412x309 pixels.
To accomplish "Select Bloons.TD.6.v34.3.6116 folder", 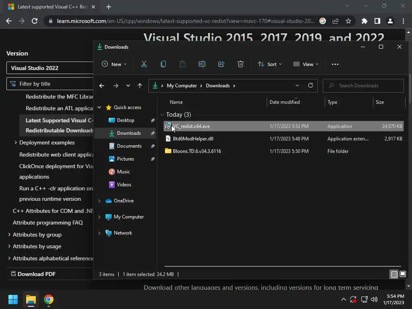I will (x=284, y=151).
